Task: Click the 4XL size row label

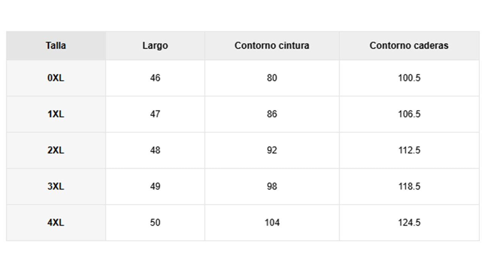Action: (x=56, y=223)
